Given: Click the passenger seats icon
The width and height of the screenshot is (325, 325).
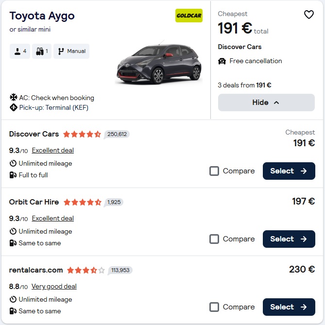Looking at the screenshot, I should [17, 51].
